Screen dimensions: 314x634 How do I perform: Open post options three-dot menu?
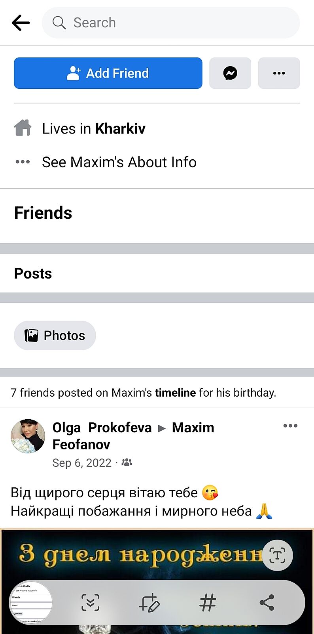pyautogui.click(x=290, y=426)
